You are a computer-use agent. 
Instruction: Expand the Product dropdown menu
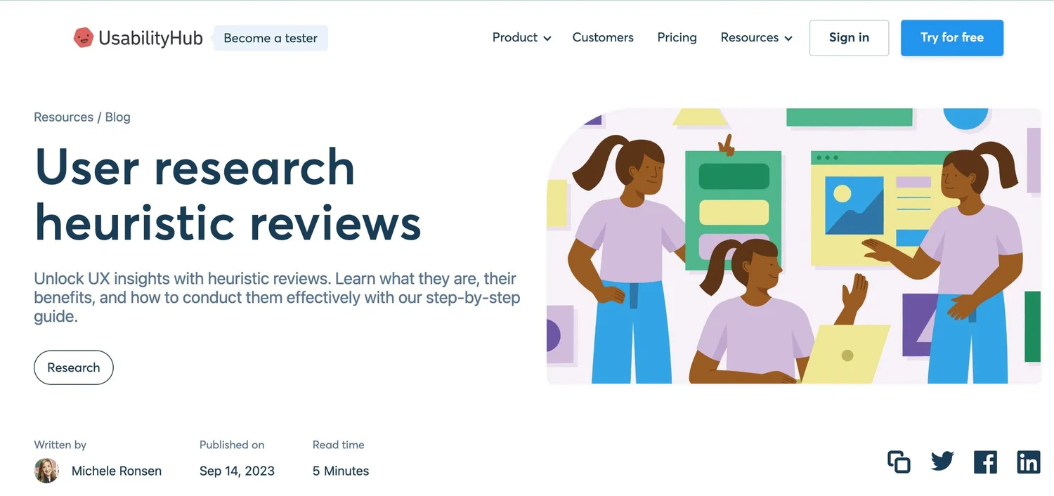515,37
